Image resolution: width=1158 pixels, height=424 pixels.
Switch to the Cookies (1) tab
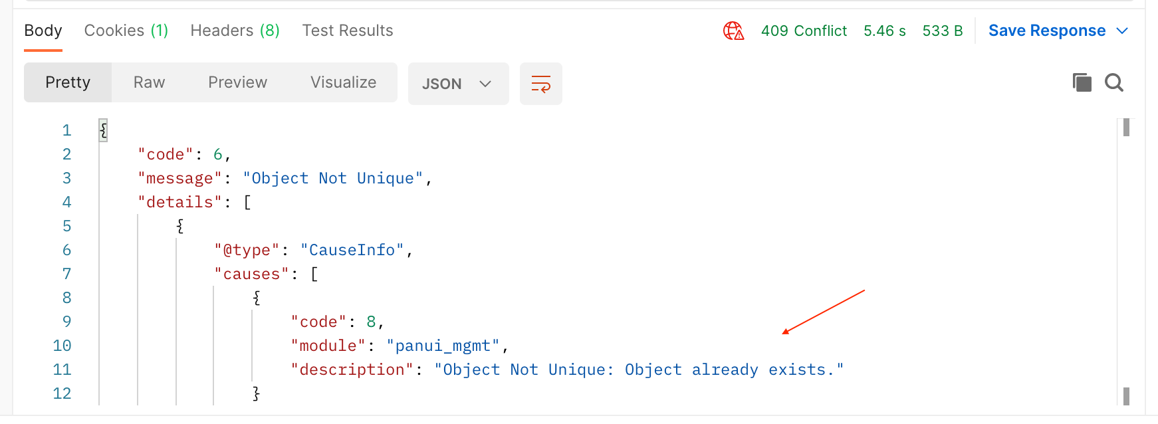coord(126,31)
